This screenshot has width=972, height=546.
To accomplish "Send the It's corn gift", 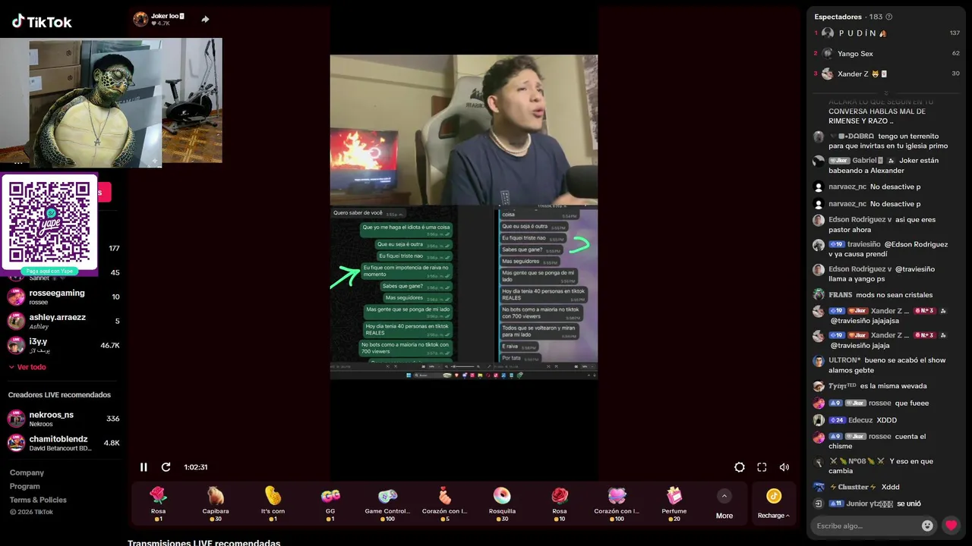I will [273, 504].
